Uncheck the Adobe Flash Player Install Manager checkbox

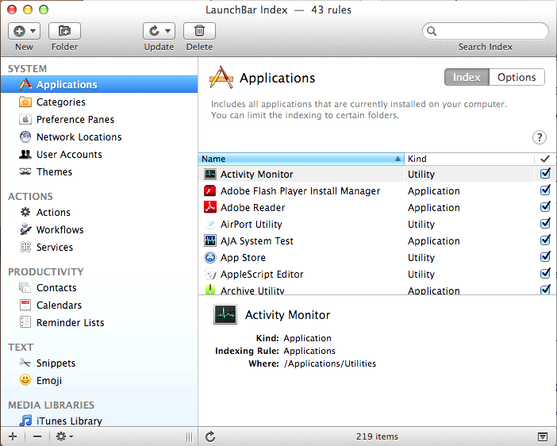click(x=545, y=190)
